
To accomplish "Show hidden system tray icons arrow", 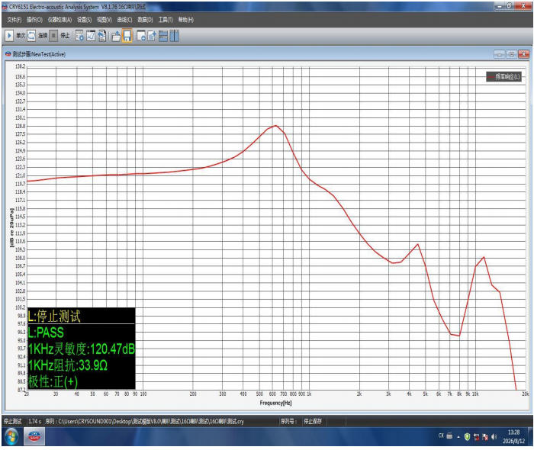I will (x=458, y=437).
